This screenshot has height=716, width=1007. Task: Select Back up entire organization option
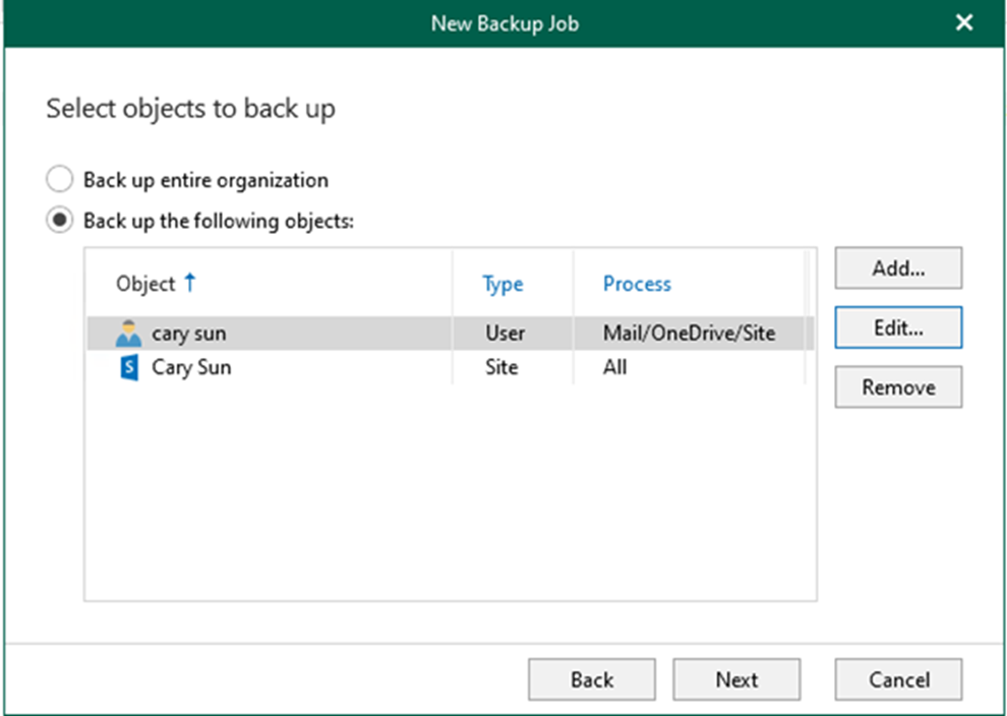(59, 181)
